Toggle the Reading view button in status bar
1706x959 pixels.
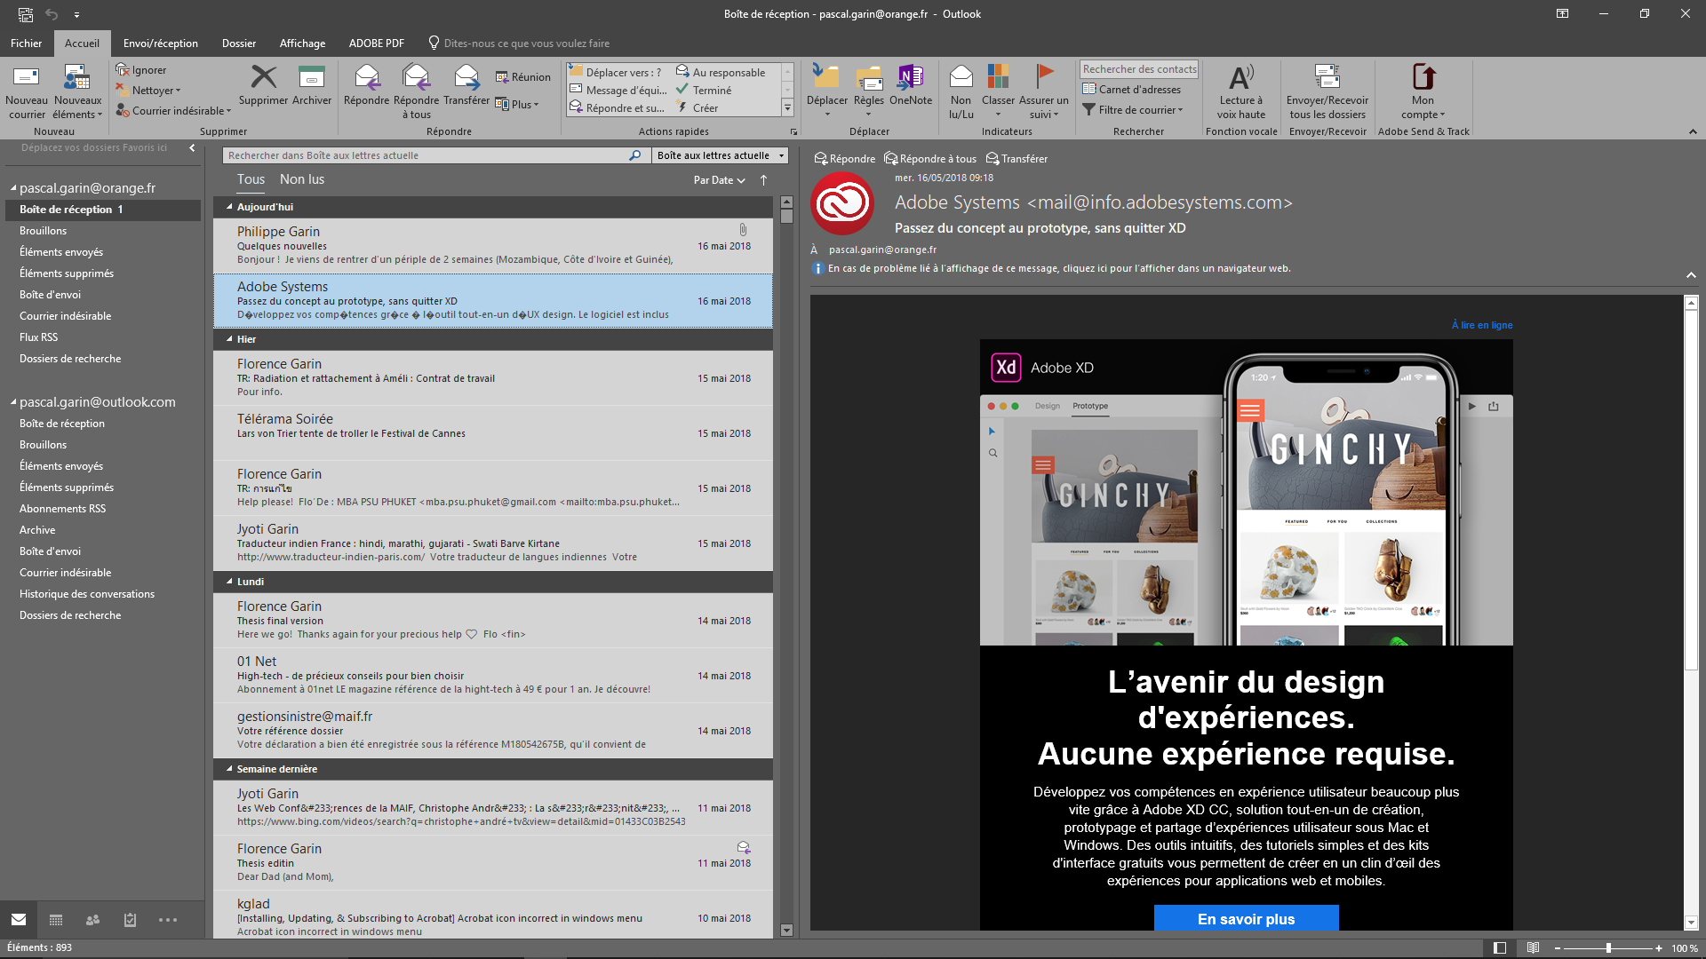(1533, 947)
